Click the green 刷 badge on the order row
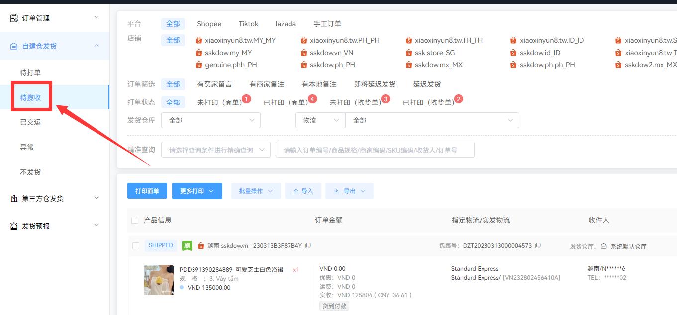 pyautogui.click(x=187, y=245)
